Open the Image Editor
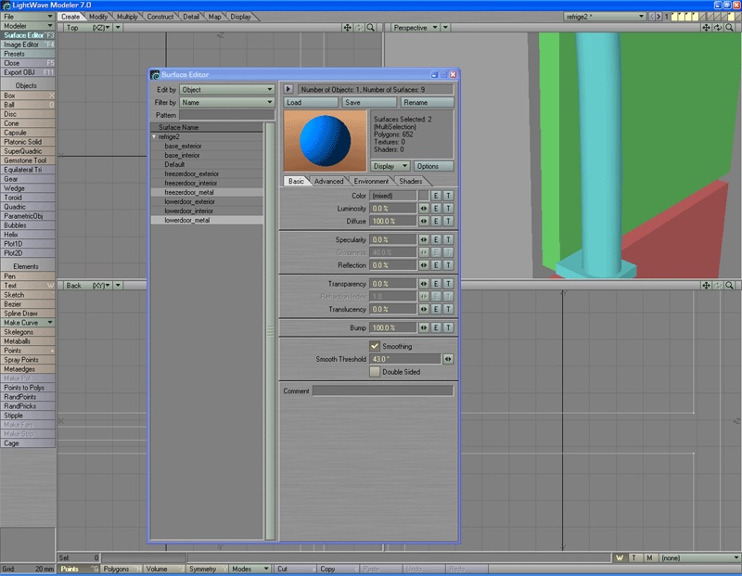This screenshot has height=576, width=742. click(x=28, y=45)
